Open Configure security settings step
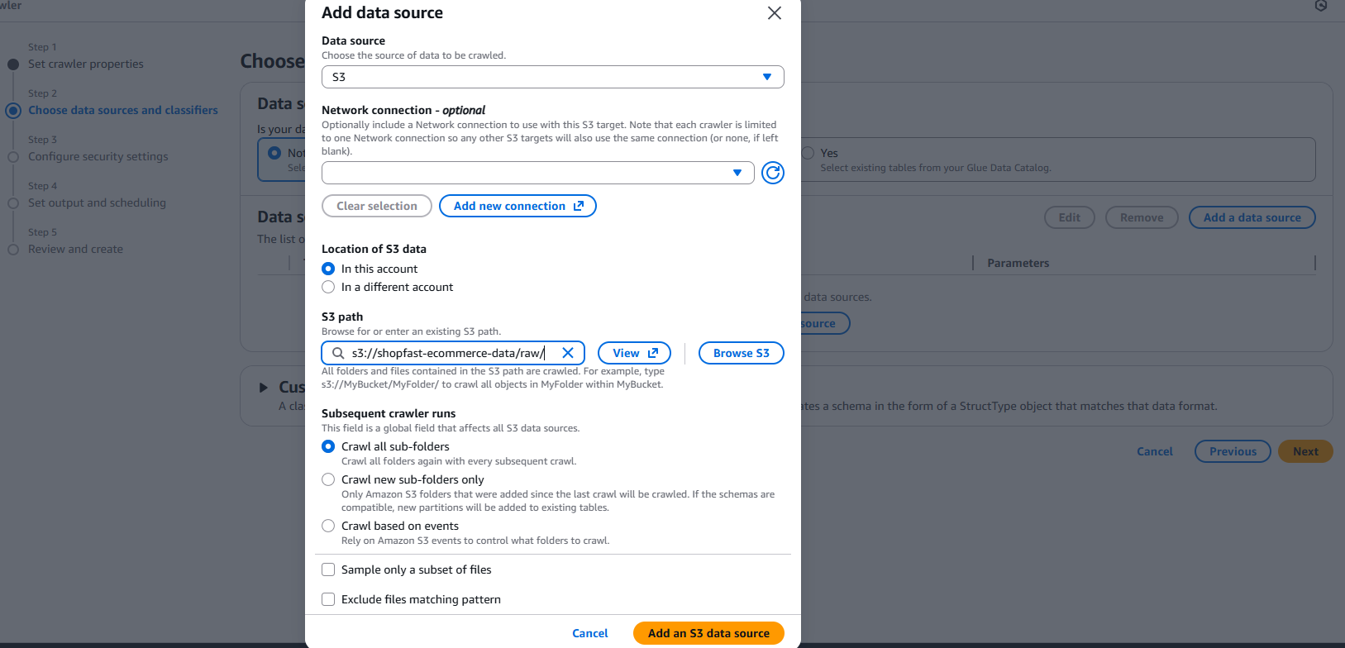 click(x=98, y=156)
